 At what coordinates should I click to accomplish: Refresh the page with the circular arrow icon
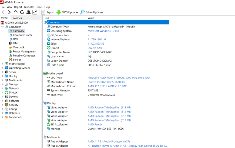click(22, 12)
